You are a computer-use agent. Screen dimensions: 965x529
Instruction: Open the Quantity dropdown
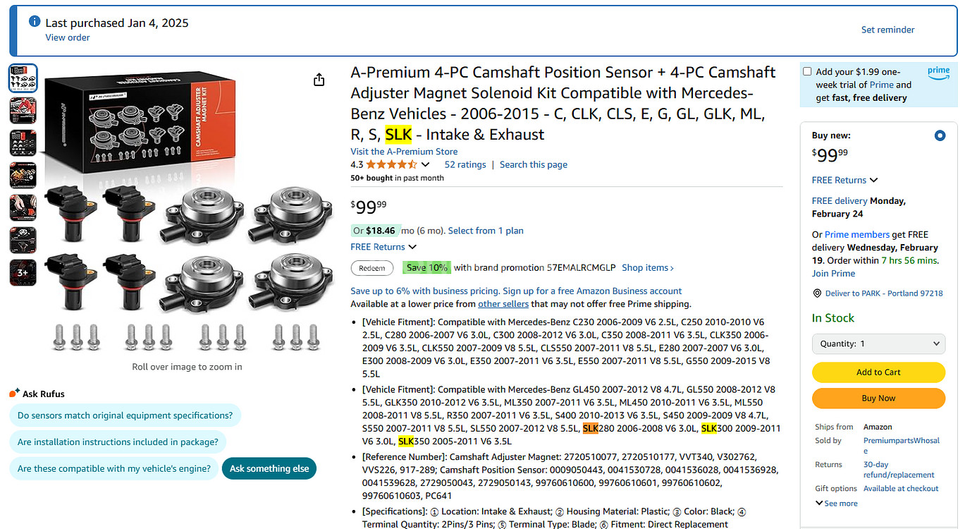(x=878, y=343)
